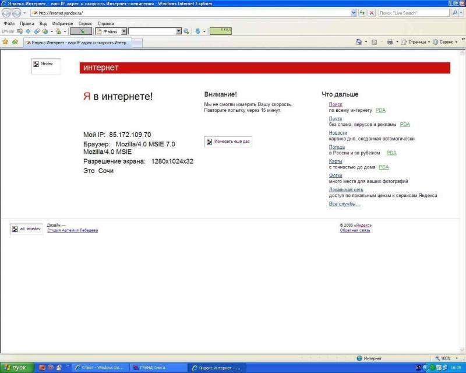
Task: Click the 16:05 system clock
Action: click(456, 368)
